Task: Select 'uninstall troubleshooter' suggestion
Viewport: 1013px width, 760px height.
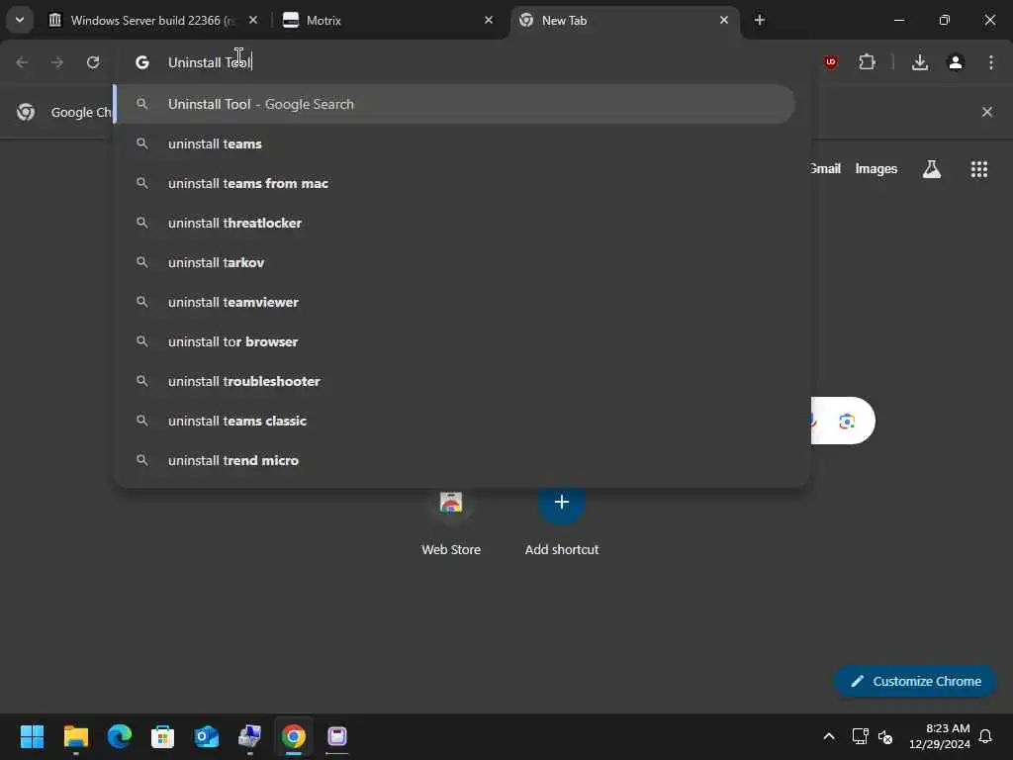Action: (x=455, y=381)
